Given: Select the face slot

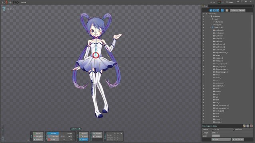Looking at the screenshot, I should pos(217,100).
